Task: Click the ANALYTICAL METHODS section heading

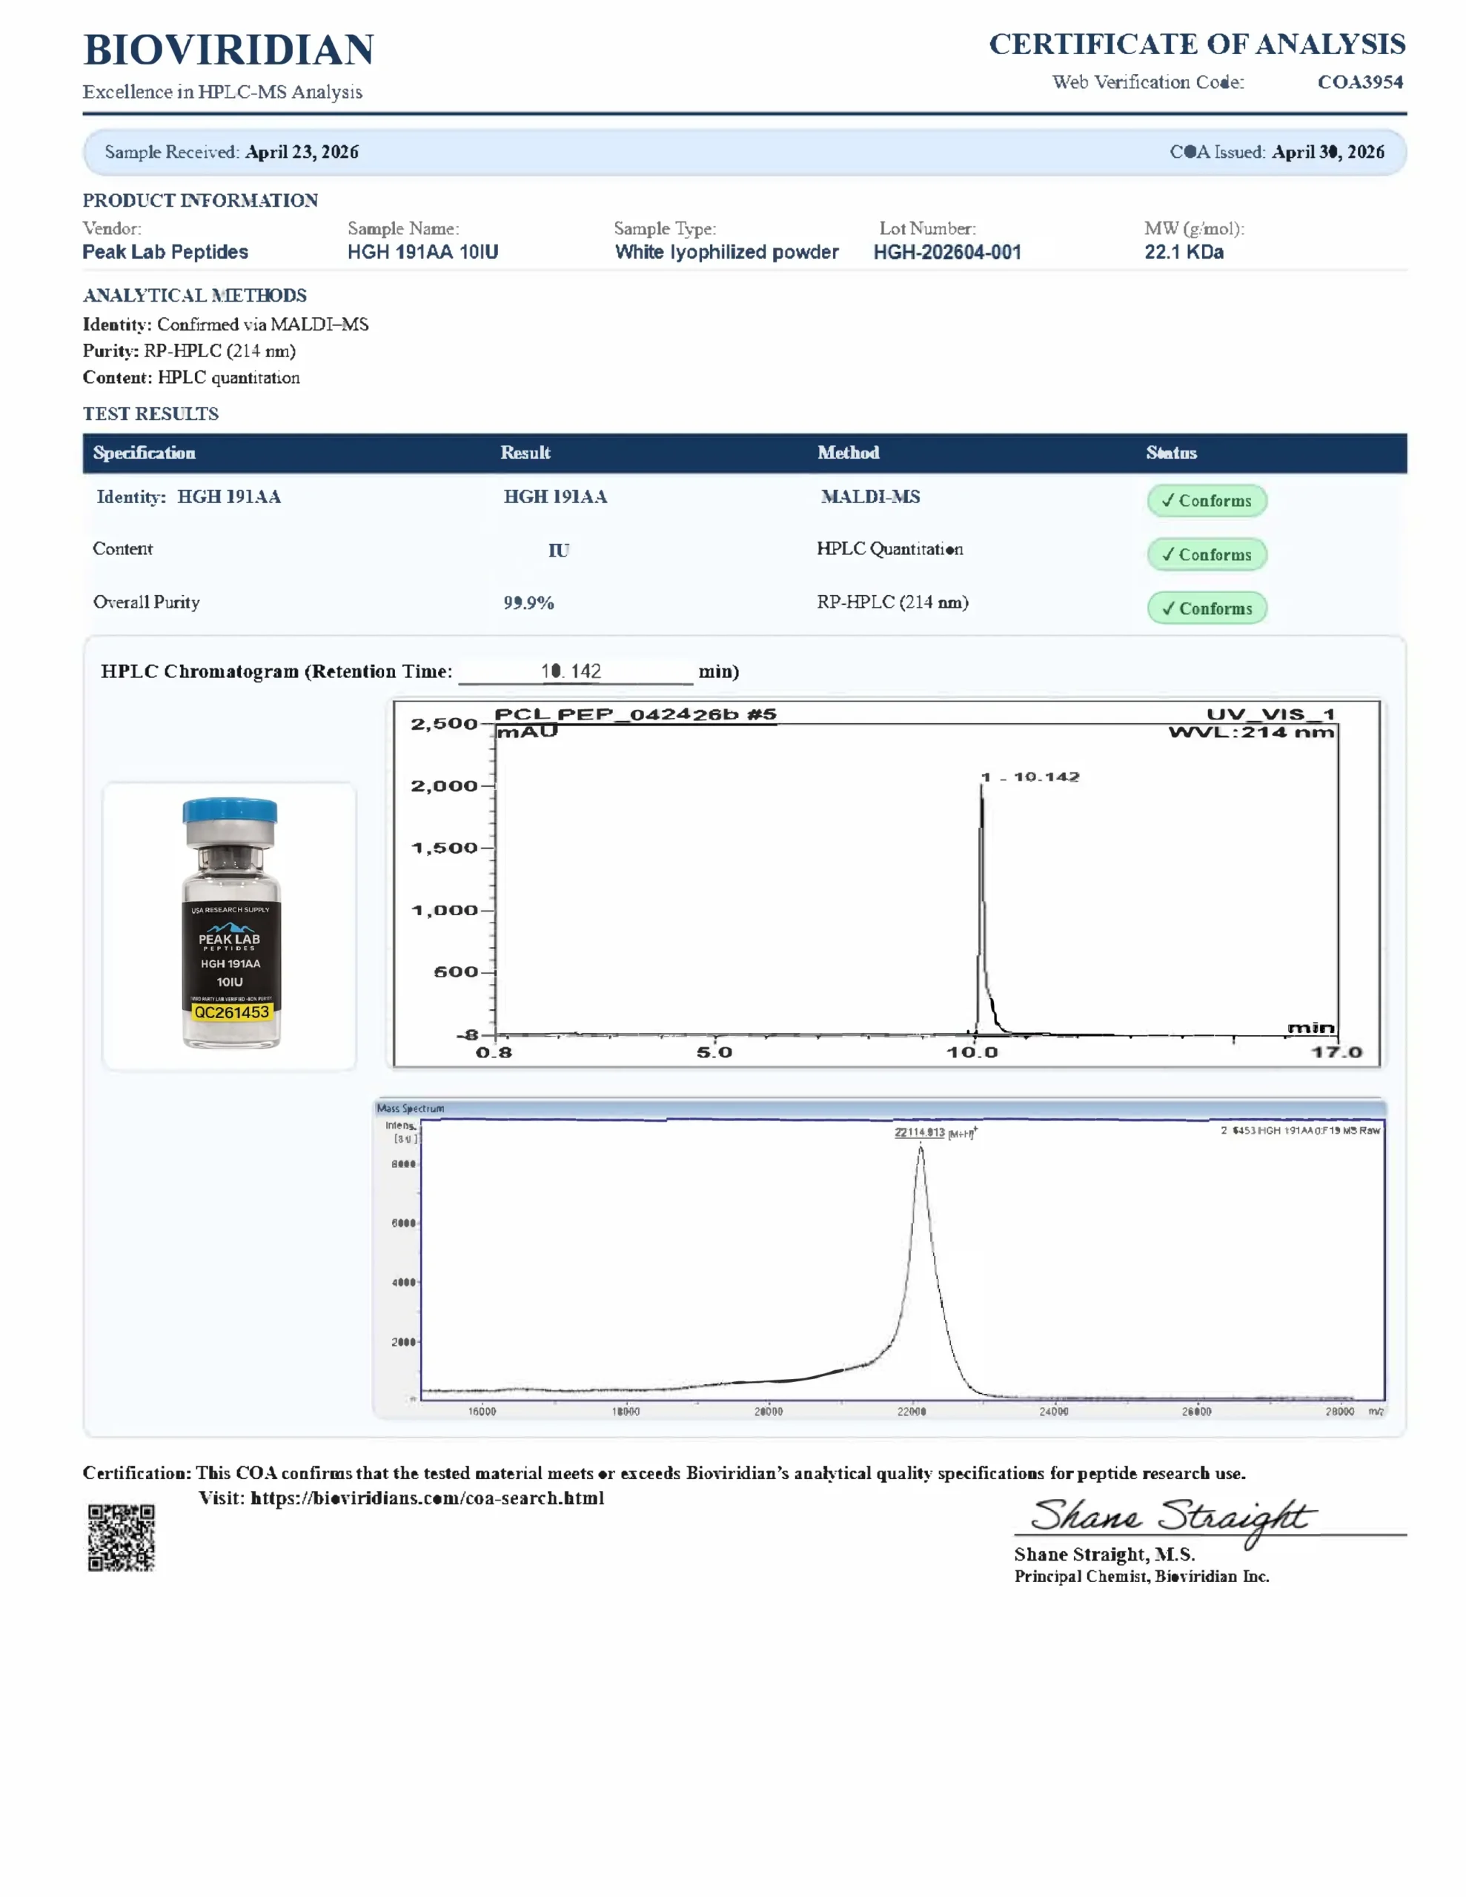Action: click(x=195, y=296)
